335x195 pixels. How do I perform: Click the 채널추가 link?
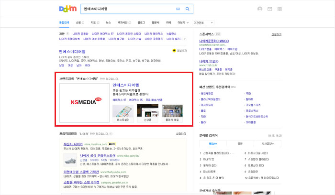pyautogui.click(x=182, y=51)
